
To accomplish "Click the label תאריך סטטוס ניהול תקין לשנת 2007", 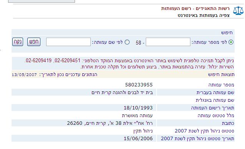I will (198, 138).
